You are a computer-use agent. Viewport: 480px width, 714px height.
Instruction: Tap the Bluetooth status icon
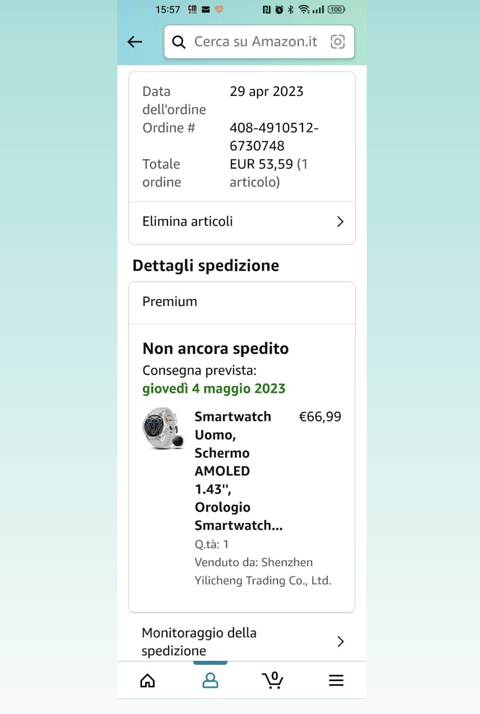tap(290, 10)
